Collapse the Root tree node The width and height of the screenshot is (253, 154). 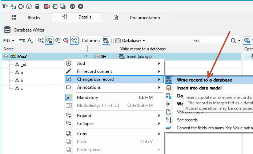(6, 56)
